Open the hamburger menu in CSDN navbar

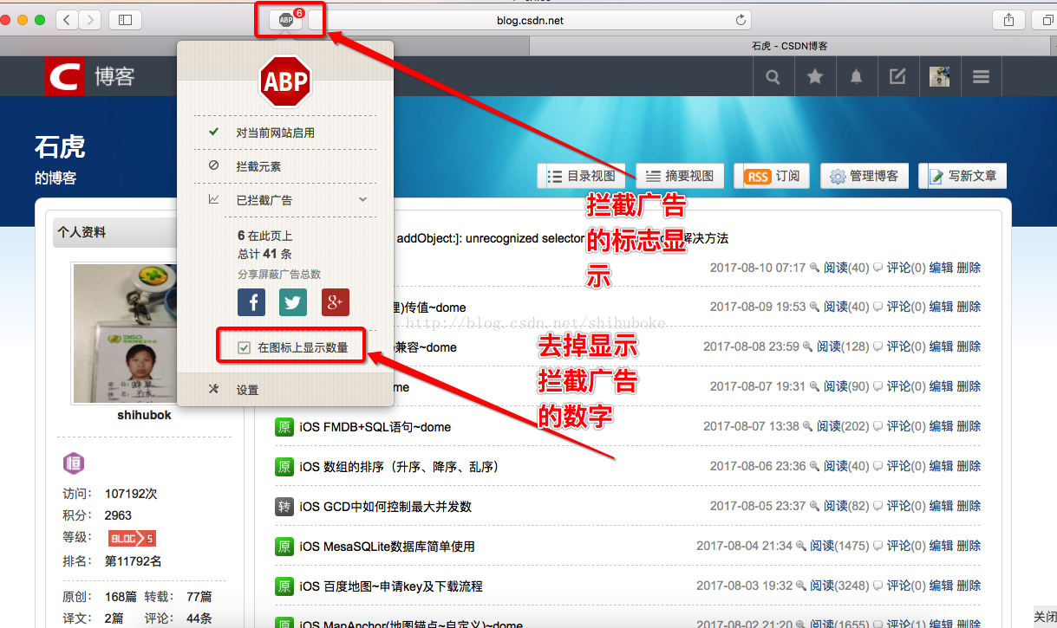coord(981,76)
